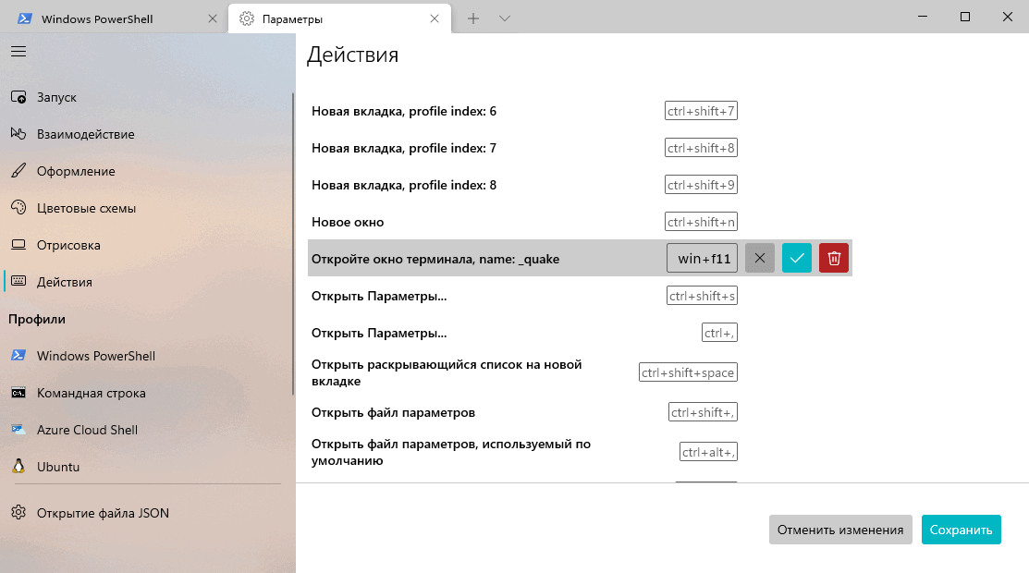The image size is (1029, 573).
Task: Click the ctrl+, key chord
Action: point(719,333)
